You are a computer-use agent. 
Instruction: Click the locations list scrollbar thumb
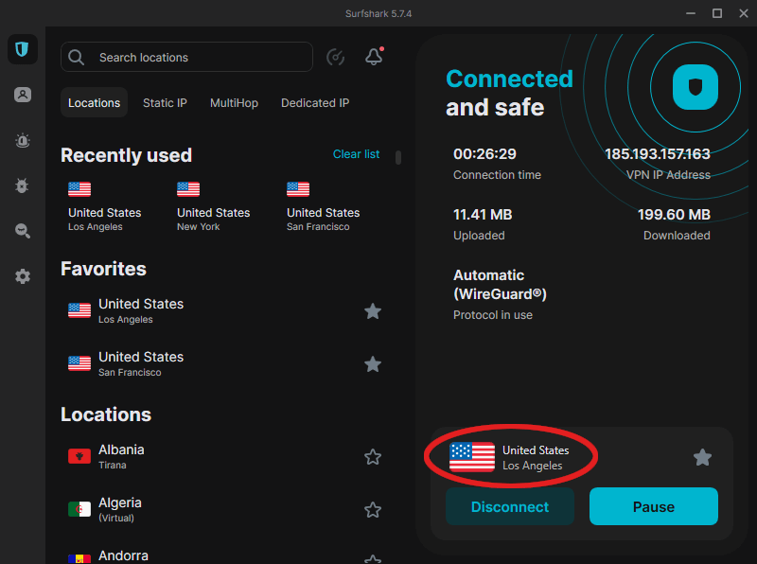(398, 157)
